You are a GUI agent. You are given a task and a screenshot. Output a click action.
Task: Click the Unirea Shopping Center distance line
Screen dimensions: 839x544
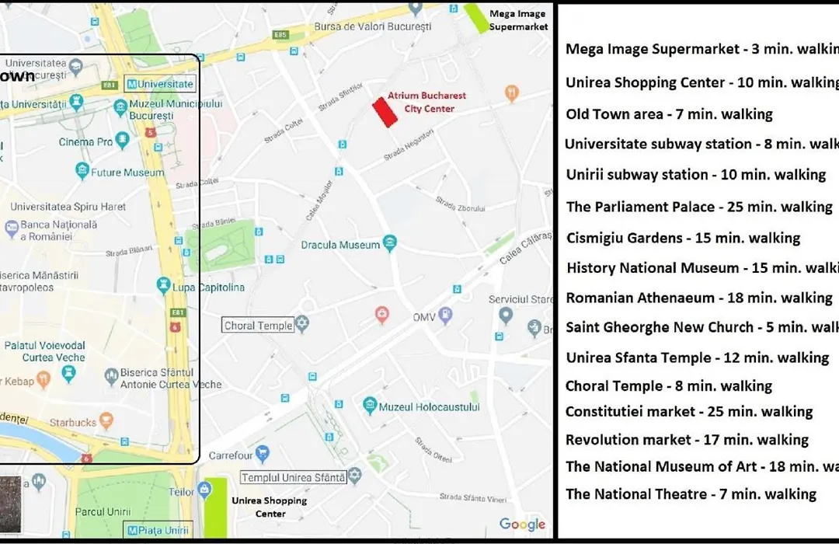click(x=702, y=82)
